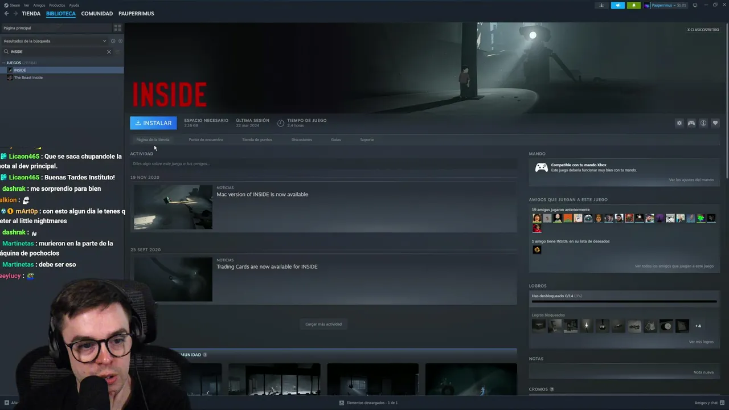Open controller layout gamepad icon
The height and width of the screenshot is (410, 729).
(x=691, y=123)
